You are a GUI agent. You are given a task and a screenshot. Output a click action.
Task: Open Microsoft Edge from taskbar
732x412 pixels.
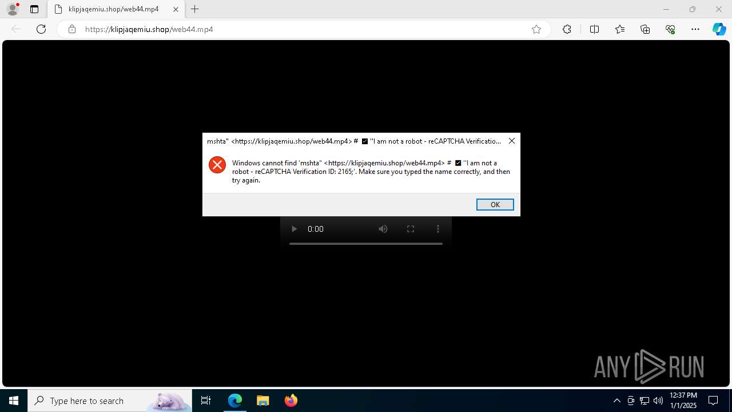tap(235, 401)
